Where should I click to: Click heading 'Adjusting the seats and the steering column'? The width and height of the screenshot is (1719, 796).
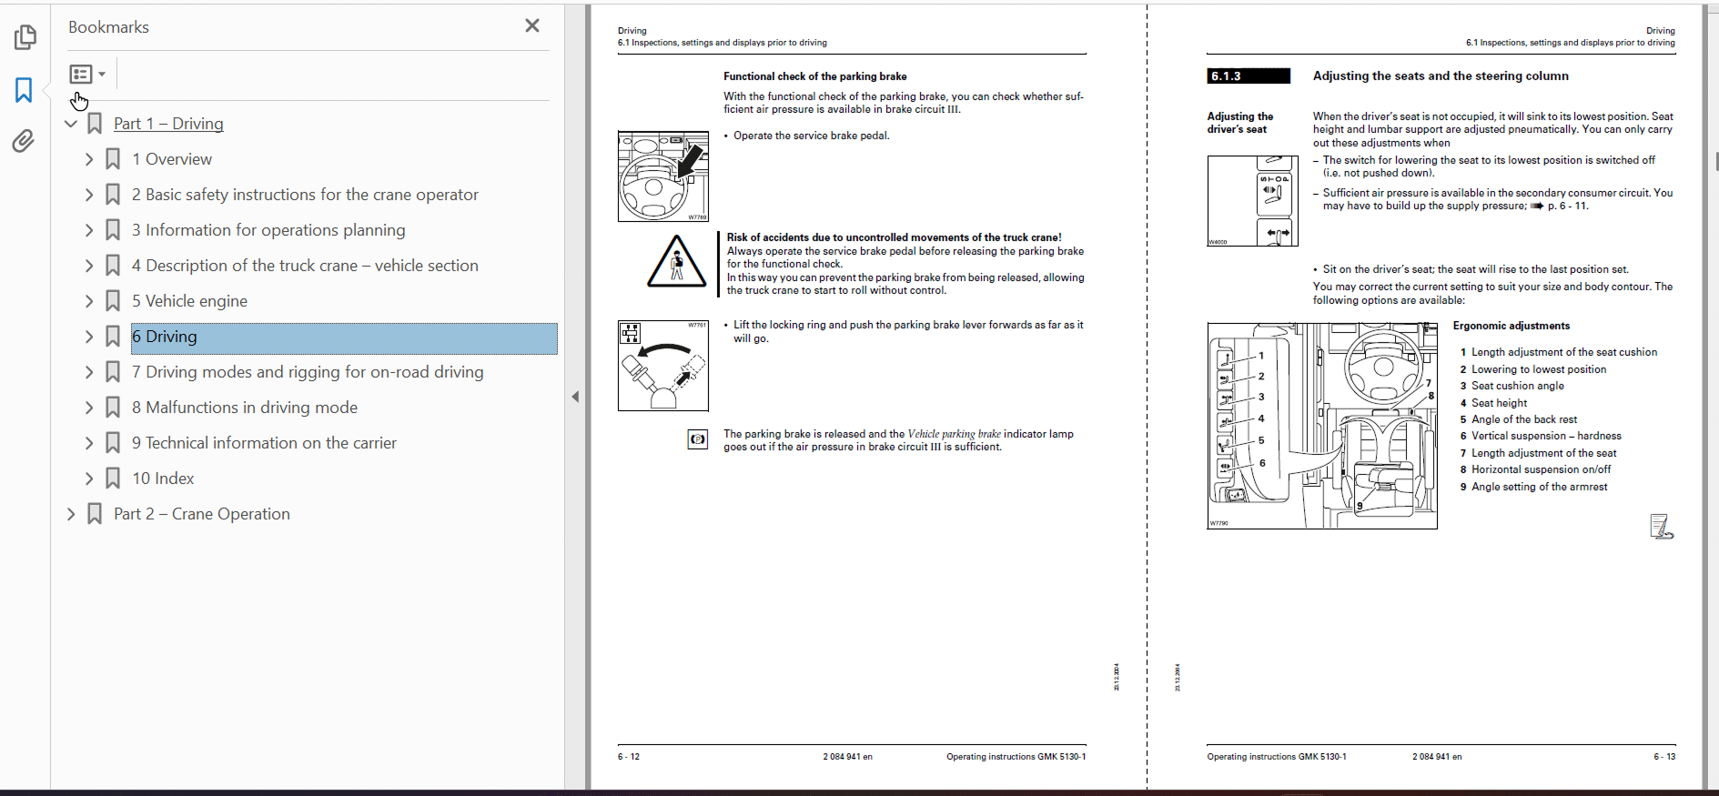[x=1441, y=76]
